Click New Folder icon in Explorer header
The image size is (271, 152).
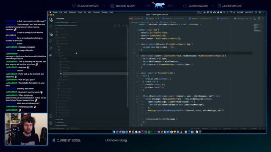pyautogui.click(x=119, y=25)
